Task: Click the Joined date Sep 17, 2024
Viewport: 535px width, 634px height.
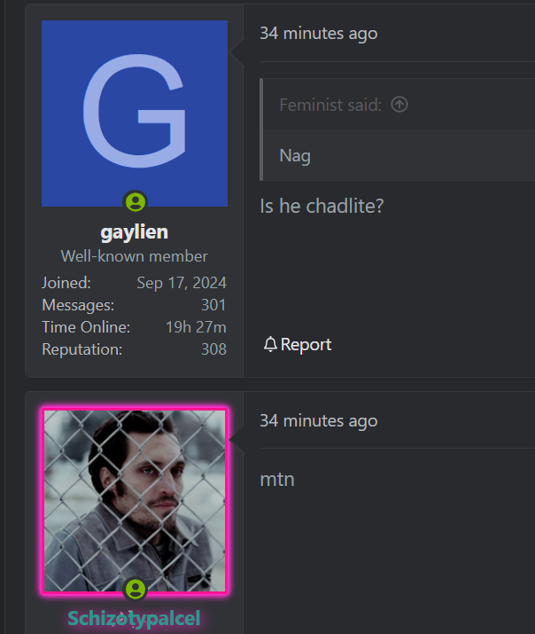Action: pyautogui.click(x=182, y=283)
